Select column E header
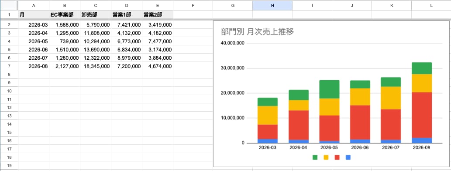451x171 pixels. tap(158, 5)
